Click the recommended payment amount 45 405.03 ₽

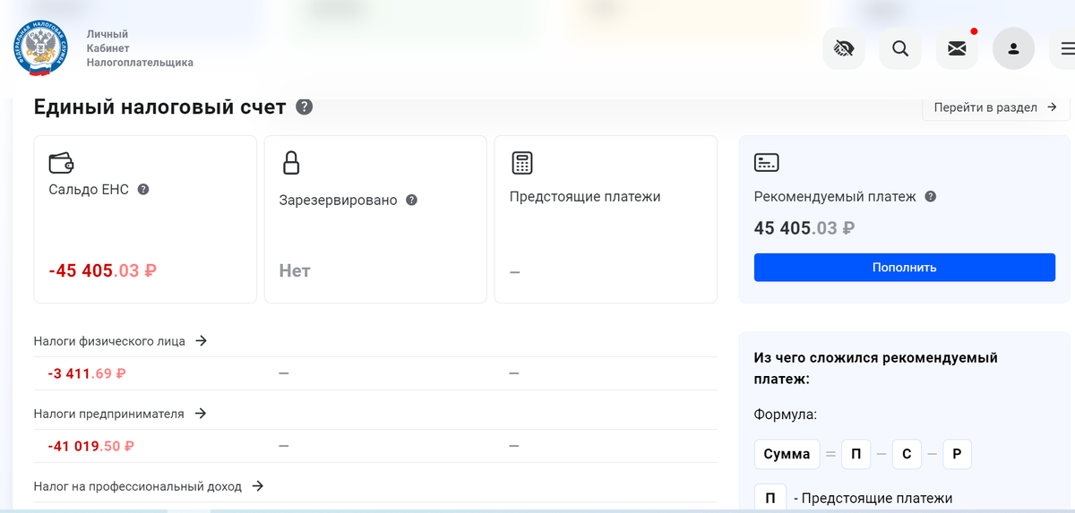tap(804, 228)
